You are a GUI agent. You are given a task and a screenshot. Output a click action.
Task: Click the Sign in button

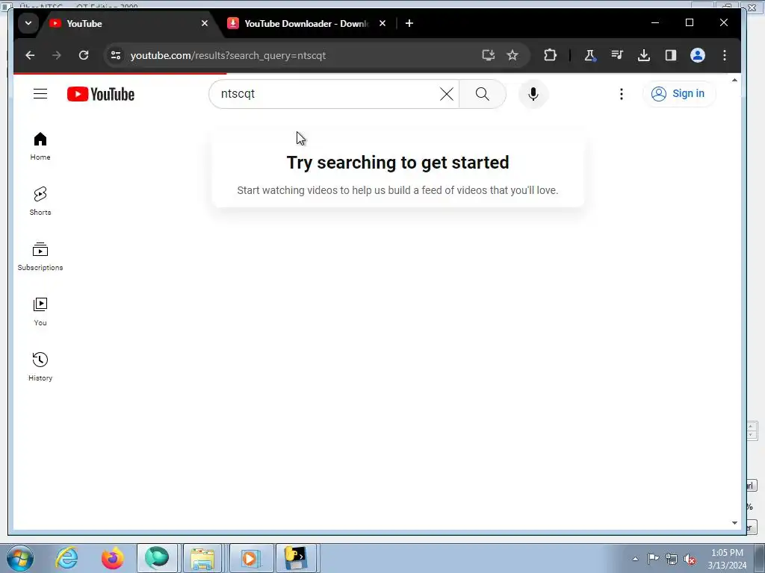679,93
